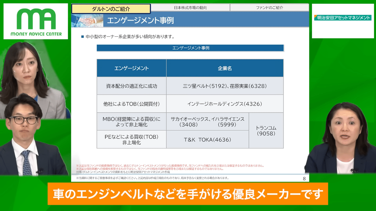The image size is (376, 211).
Task: Click the orange subtitle caption banner
Action: [x=188, y=194]
